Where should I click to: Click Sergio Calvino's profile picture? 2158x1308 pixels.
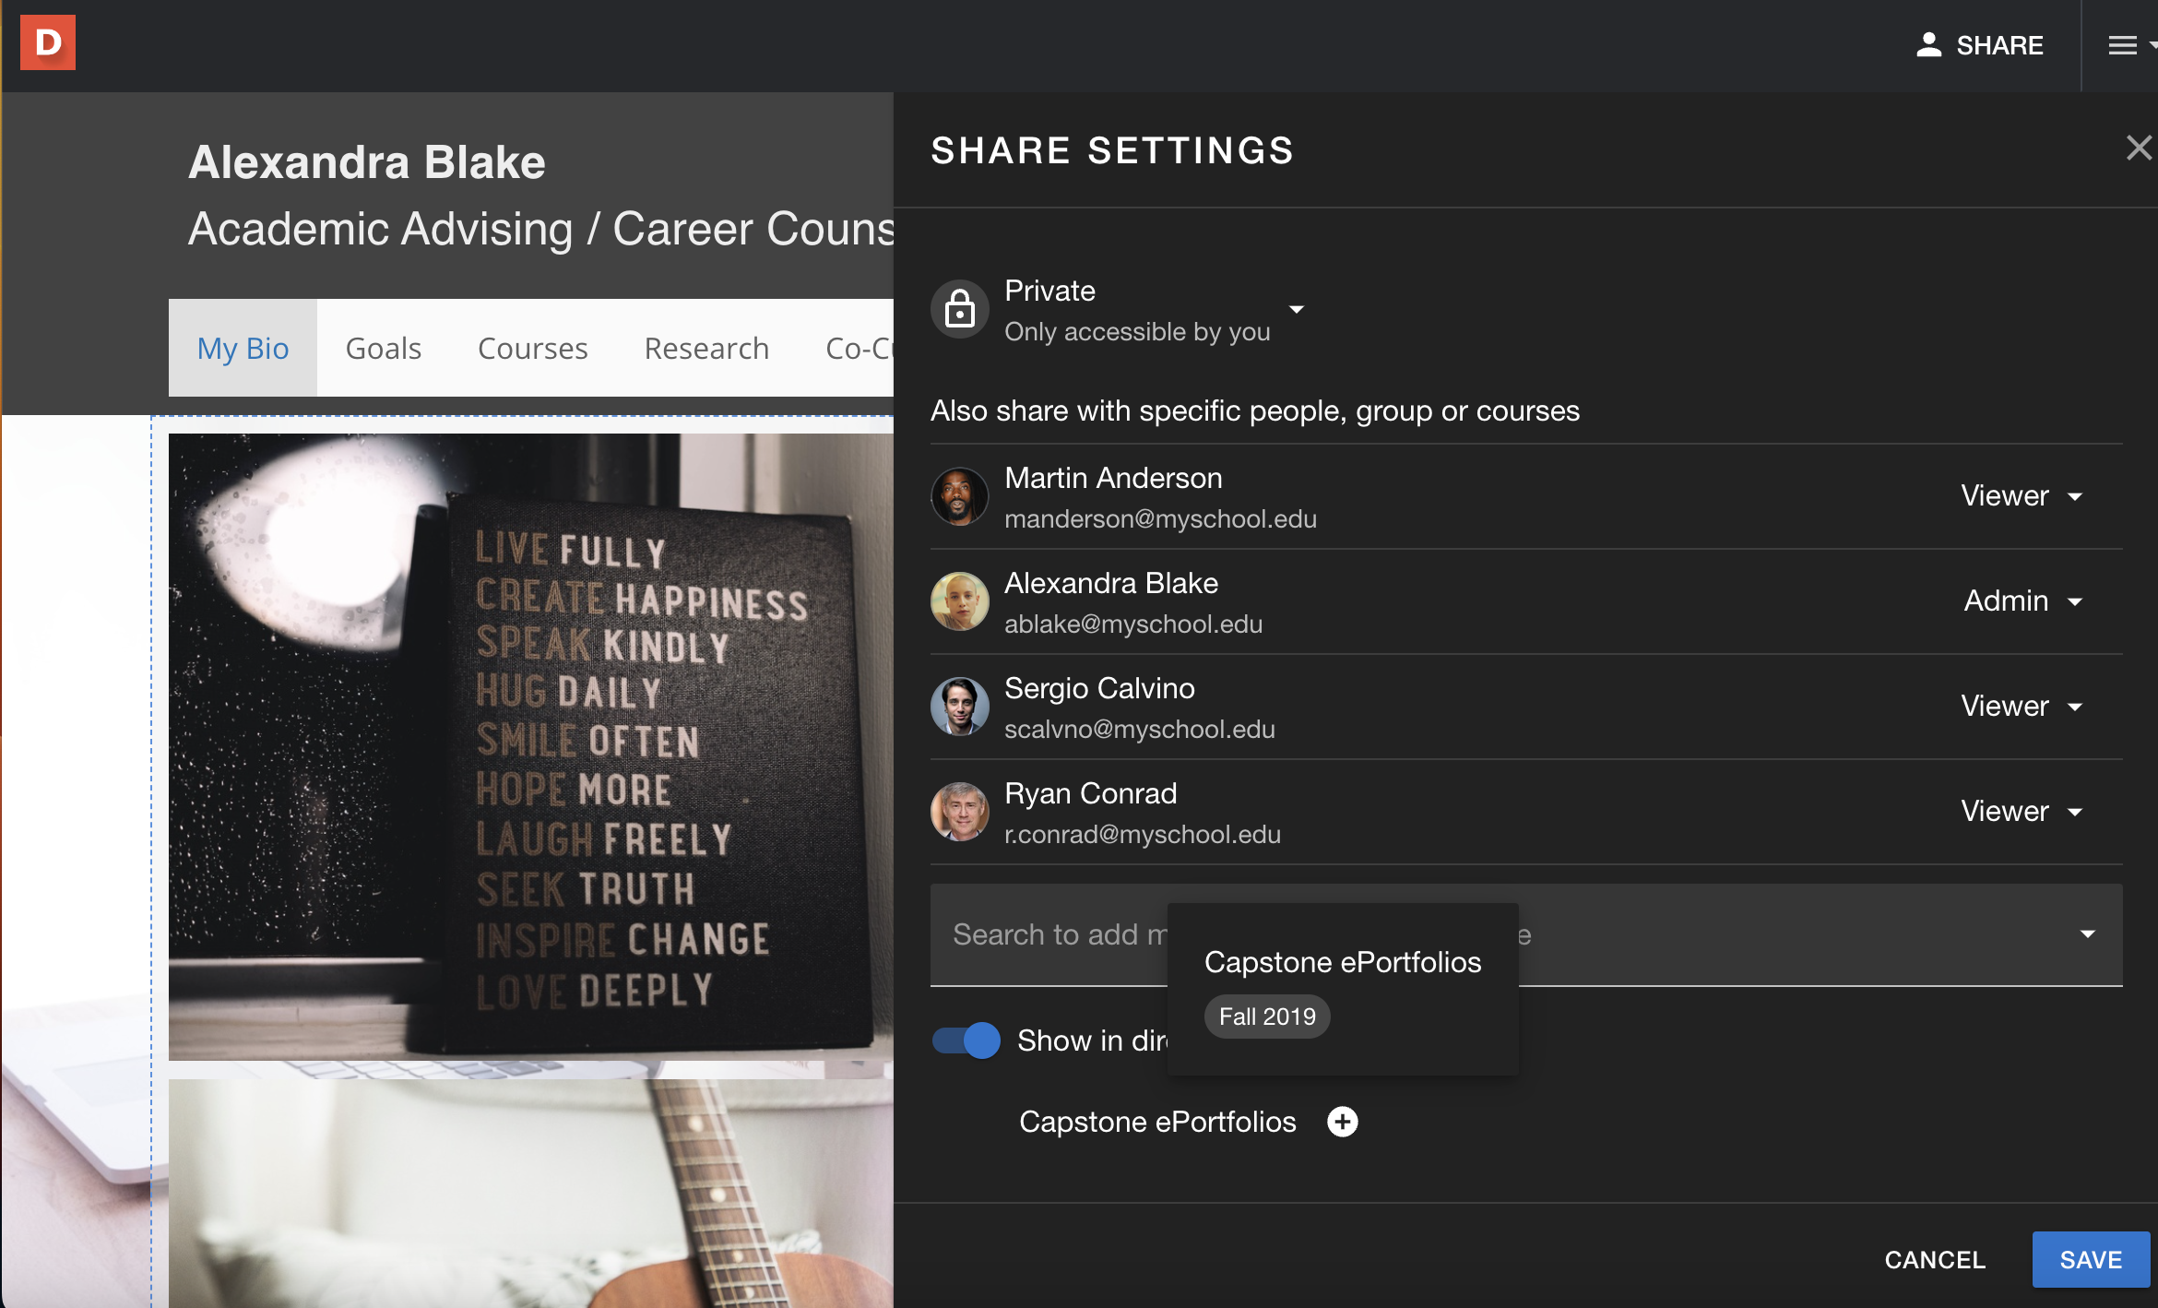click(959, 707)
